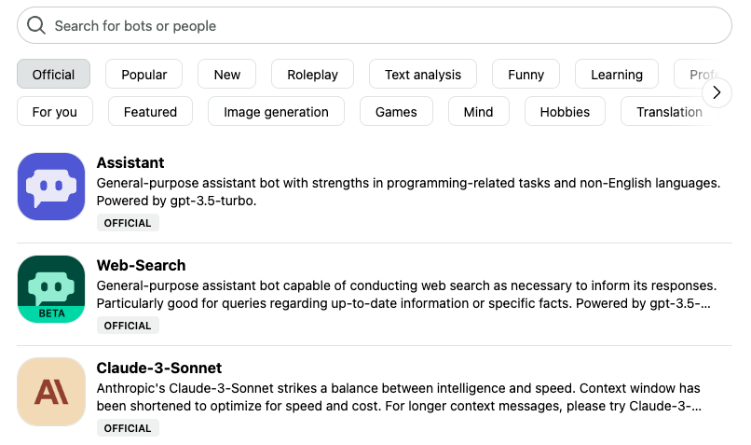Expand more categories with right chevron arrow
The height and width of the screenshot is (445, 751).
point(717,92)
